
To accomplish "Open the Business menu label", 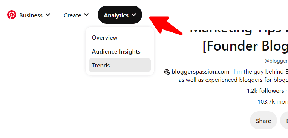I will pyautogui.click(x=31, y=15).
